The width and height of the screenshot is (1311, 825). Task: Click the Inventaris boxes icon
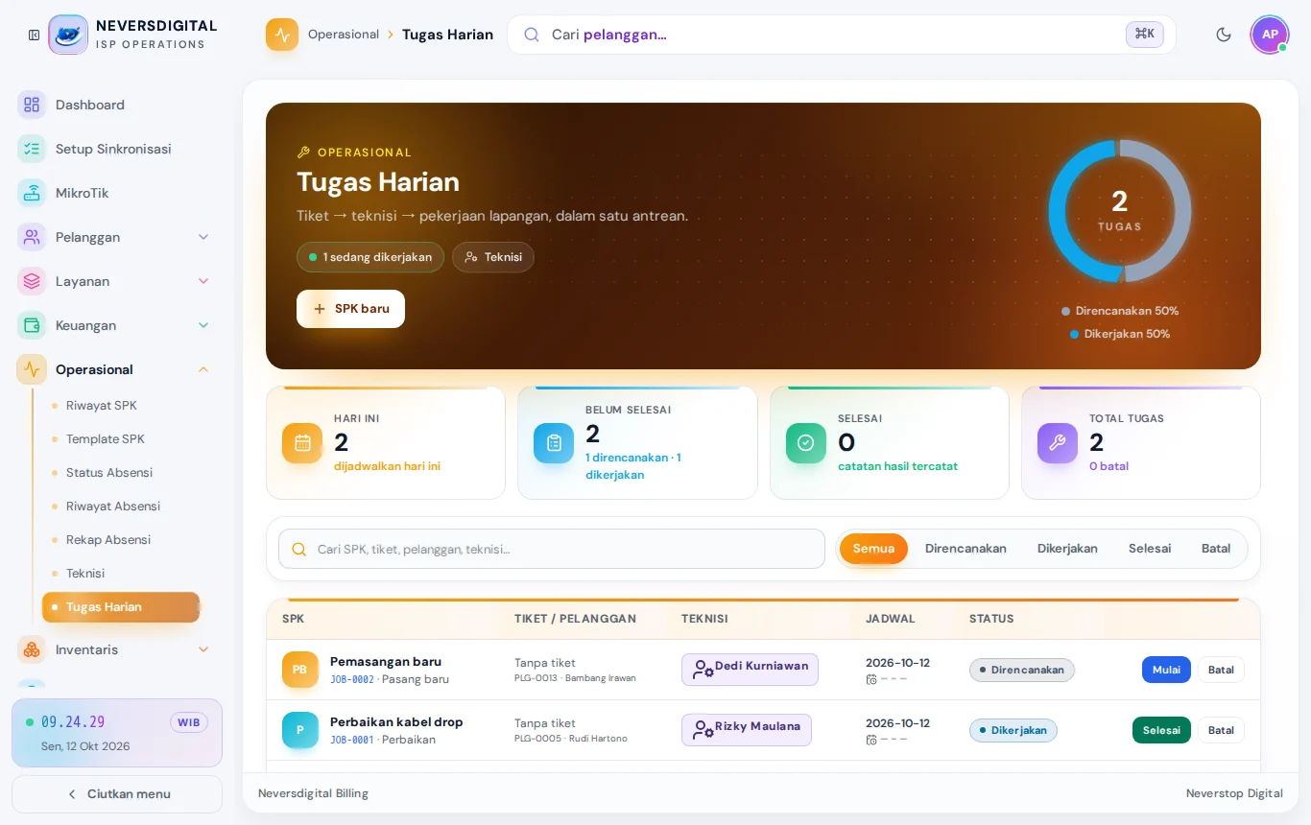point(32,649)
